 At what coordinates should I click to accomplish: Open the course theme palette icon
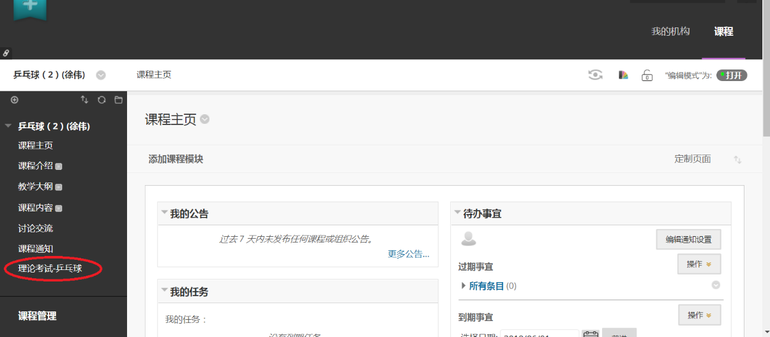tap(623, 75)
